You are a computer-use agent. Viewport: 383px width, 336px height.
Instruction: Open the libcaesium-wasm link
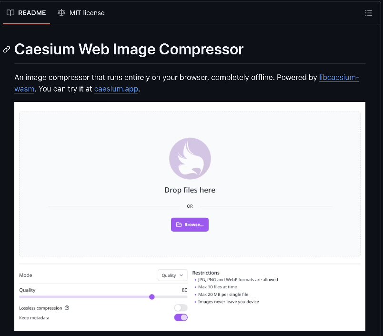(x=339, y=77)
